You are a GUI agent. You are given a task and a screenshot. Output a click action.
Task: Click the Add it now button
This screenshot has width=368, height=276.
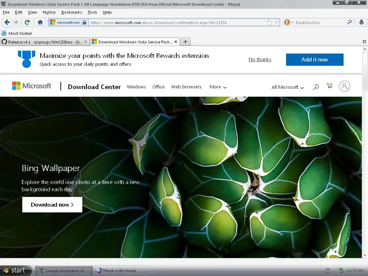[314, 60]
